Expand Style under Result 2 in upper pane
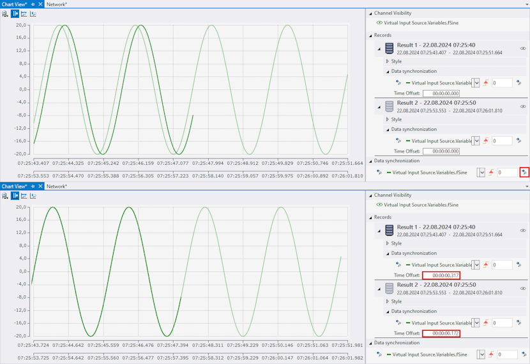This screenshot has height=364, width=530. pyautogui.click(x=388, y=119)
